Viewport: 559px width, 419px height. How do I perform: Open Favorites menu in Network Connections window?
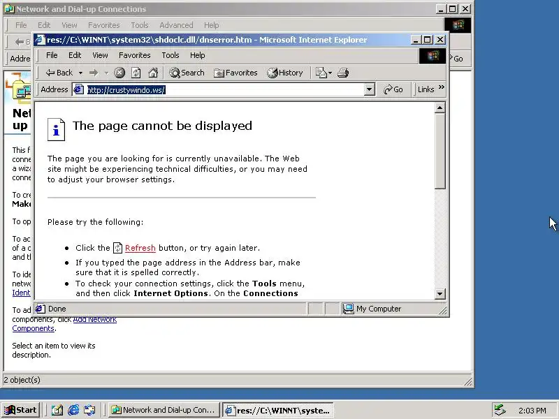(x=103, y=25)
